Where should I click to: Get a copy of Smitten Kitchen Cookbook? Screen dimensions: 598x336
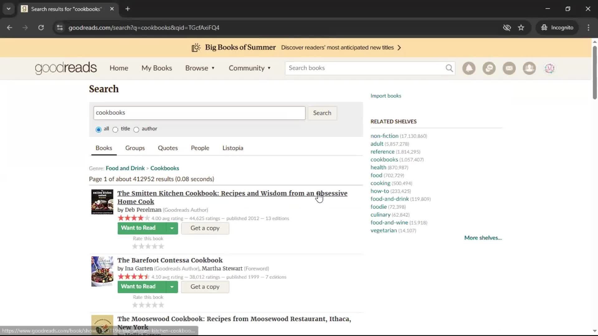(x=205, y=228)
